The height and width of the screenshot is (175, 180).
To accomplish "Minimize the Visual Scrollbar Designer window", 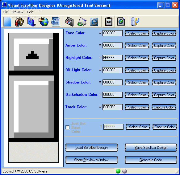I will point(161,5).
